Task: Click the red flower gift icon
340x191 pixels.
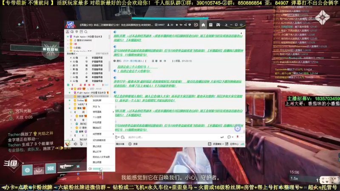Action: [238, 137]
